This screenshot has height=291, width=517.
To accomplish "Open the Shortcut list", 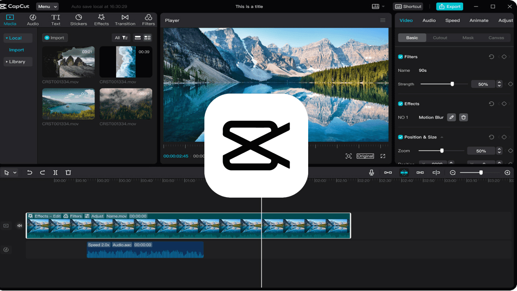I will coord(408,6).
